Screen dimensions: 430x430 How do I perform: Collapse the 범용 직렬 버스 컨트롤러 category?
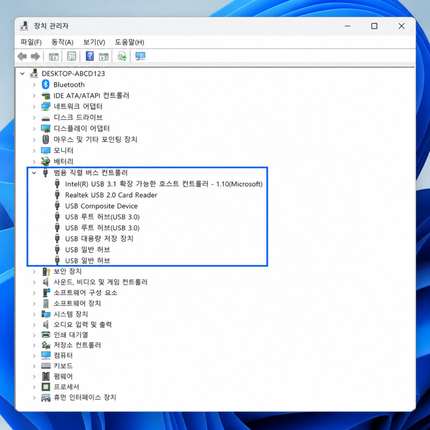coord(34,173)
